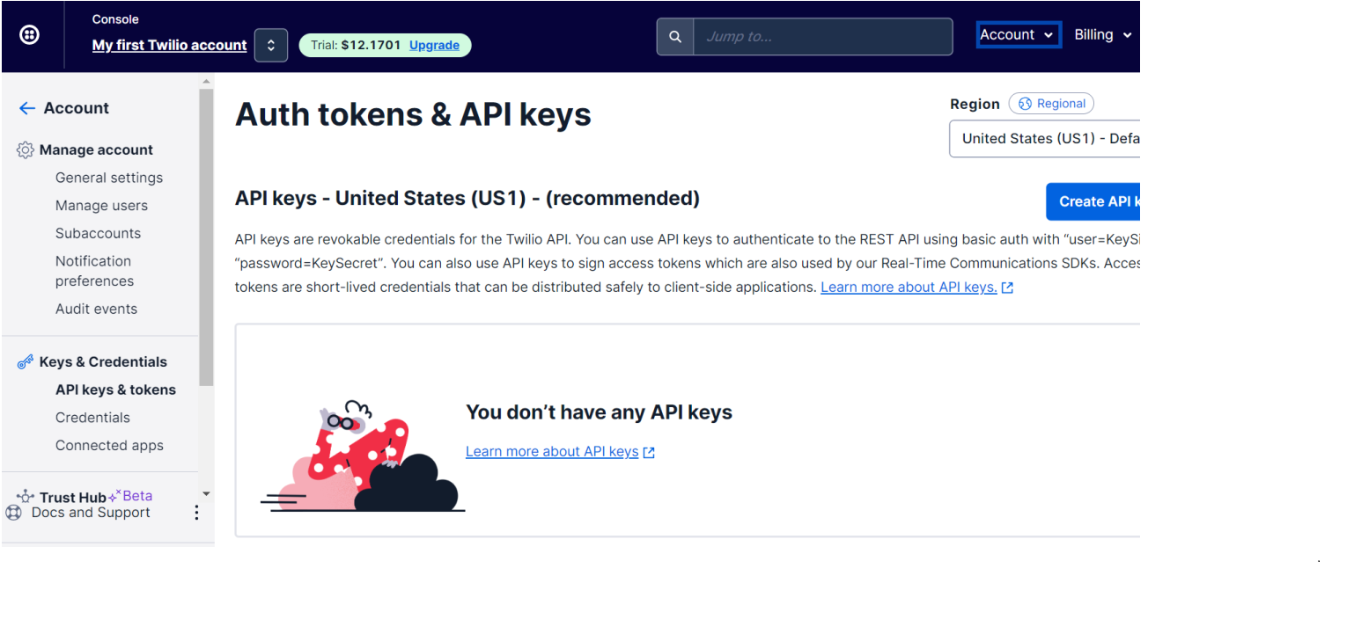Open the Region selection dropdown
Viewport: 1354px width, 634px height.
(x=1048, y=139)
